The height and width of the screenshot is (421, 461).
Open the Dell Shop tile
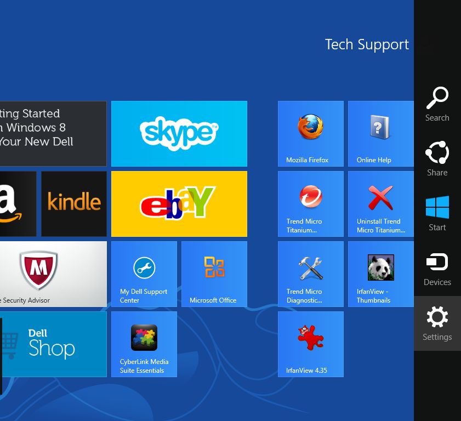(53, 344)
